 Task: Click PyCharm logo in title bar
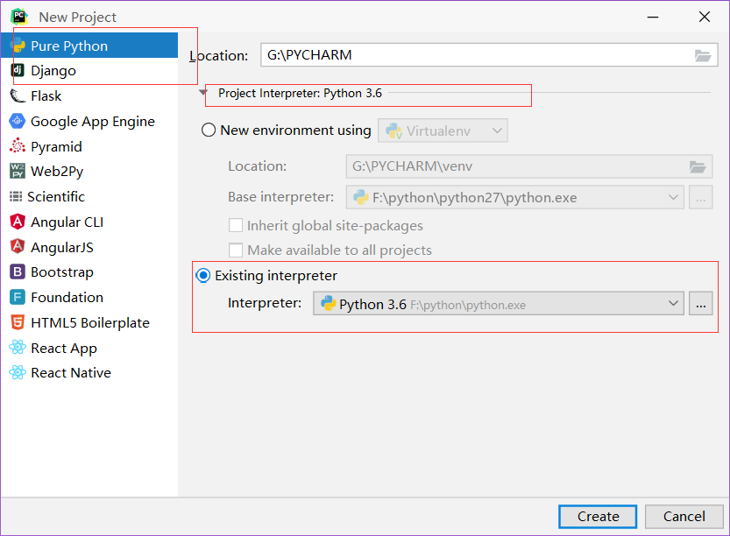click(19, 17)
